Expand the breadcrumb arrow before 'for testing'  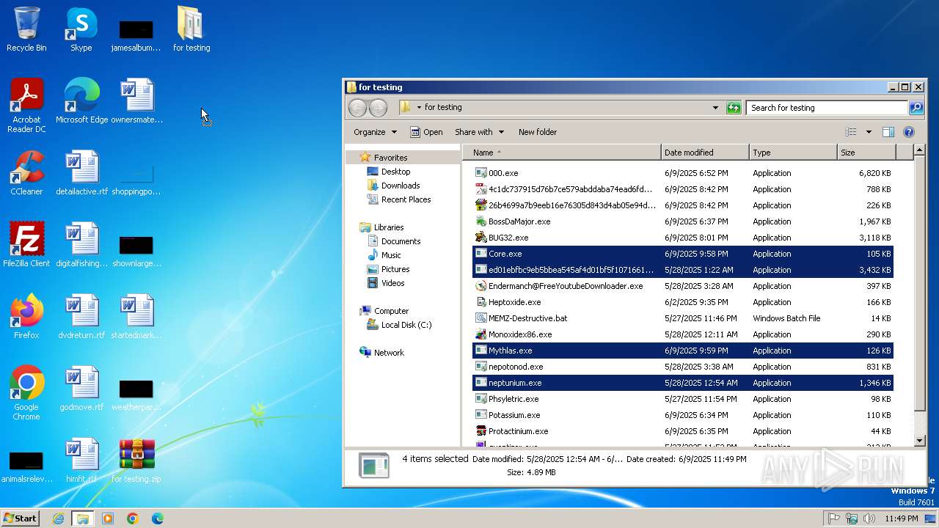pos(419,108)
